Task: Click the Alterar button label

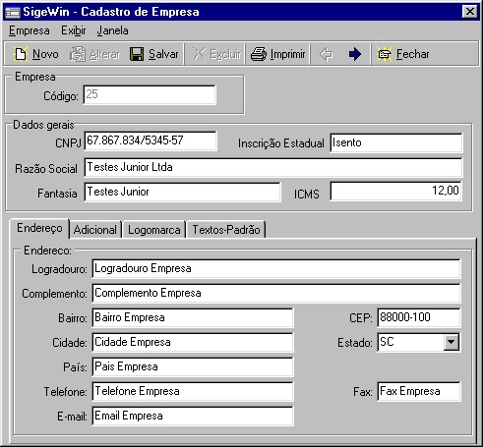Action: coord(105,54)
